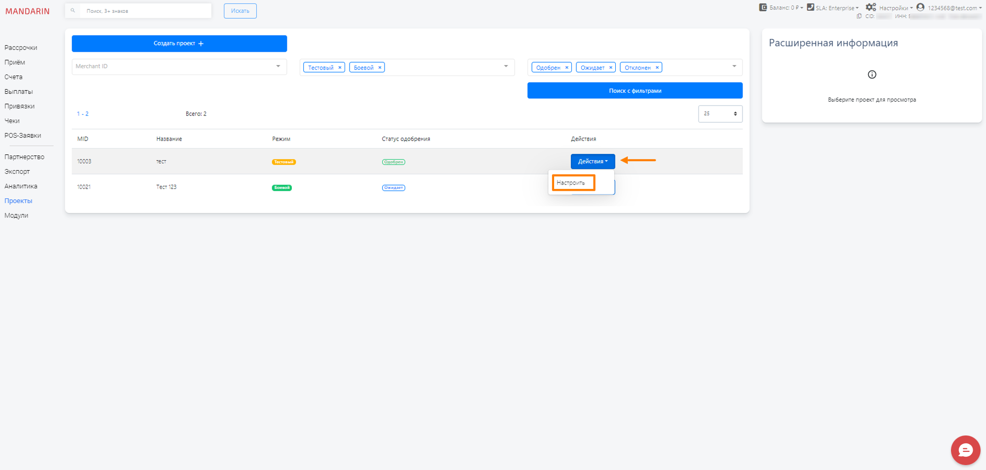Click the settings gears icon
The height and width of the screenshot is (470, 986).
coord(871,7)
